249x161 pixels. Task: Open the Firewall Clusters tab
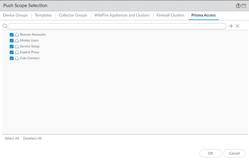tap(170, 15)
